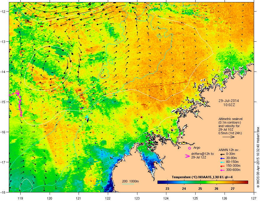Click the '80-150m' depth label

(232, 162)
